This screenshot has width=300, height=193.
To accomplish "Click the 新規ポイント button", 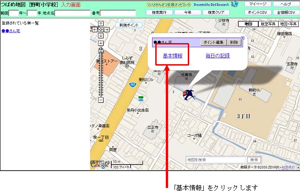I will 129,25.
